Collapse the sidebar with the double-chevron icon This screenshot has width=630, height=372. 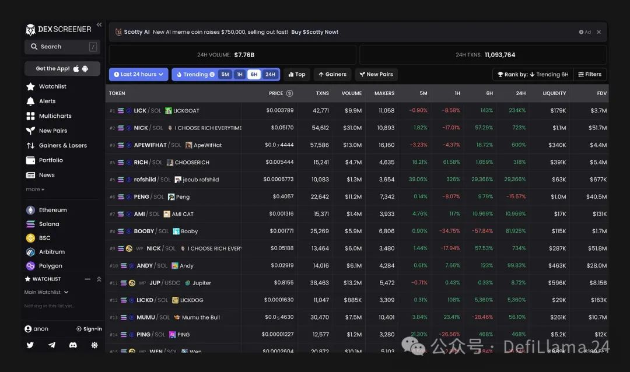pyautogui.click(x=99, y=24)
